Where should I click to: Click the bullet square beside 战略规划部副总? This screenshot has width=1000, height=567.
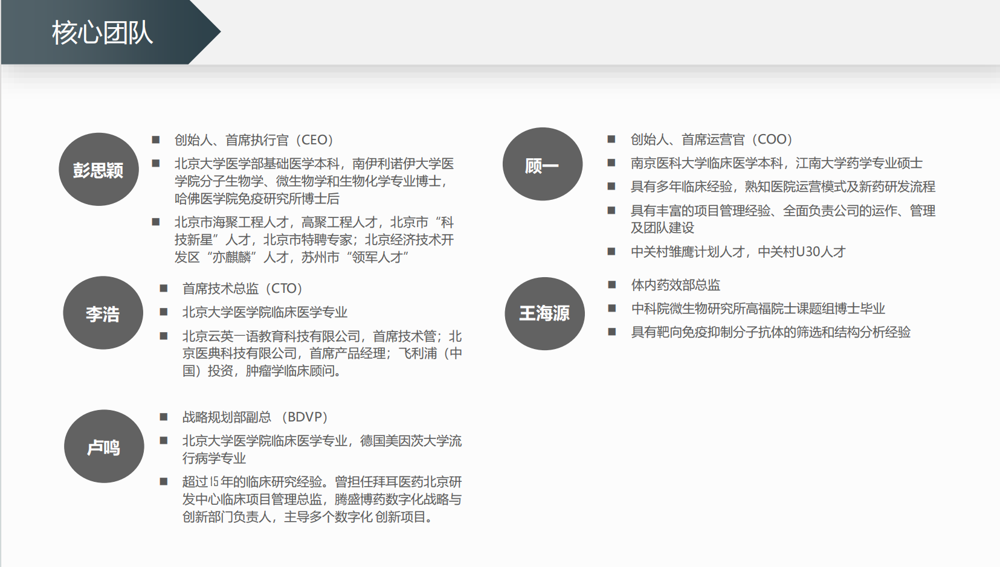tap(163, 417)
